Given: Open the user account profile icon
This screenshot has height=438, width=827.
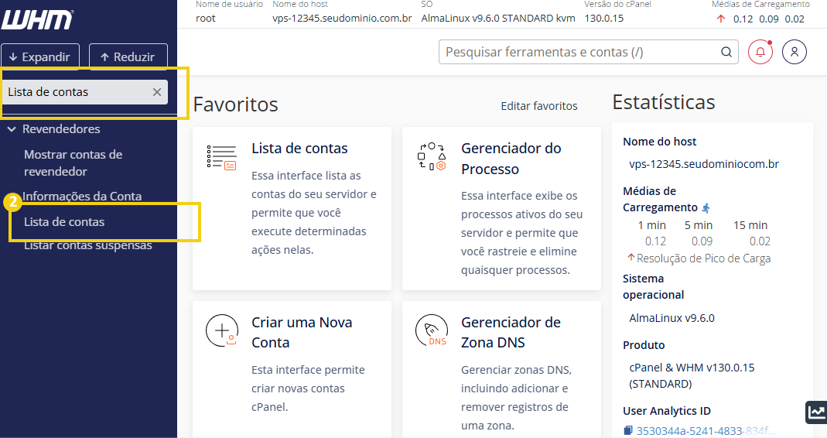Looking at the screenshot, I should pos(795,52).
